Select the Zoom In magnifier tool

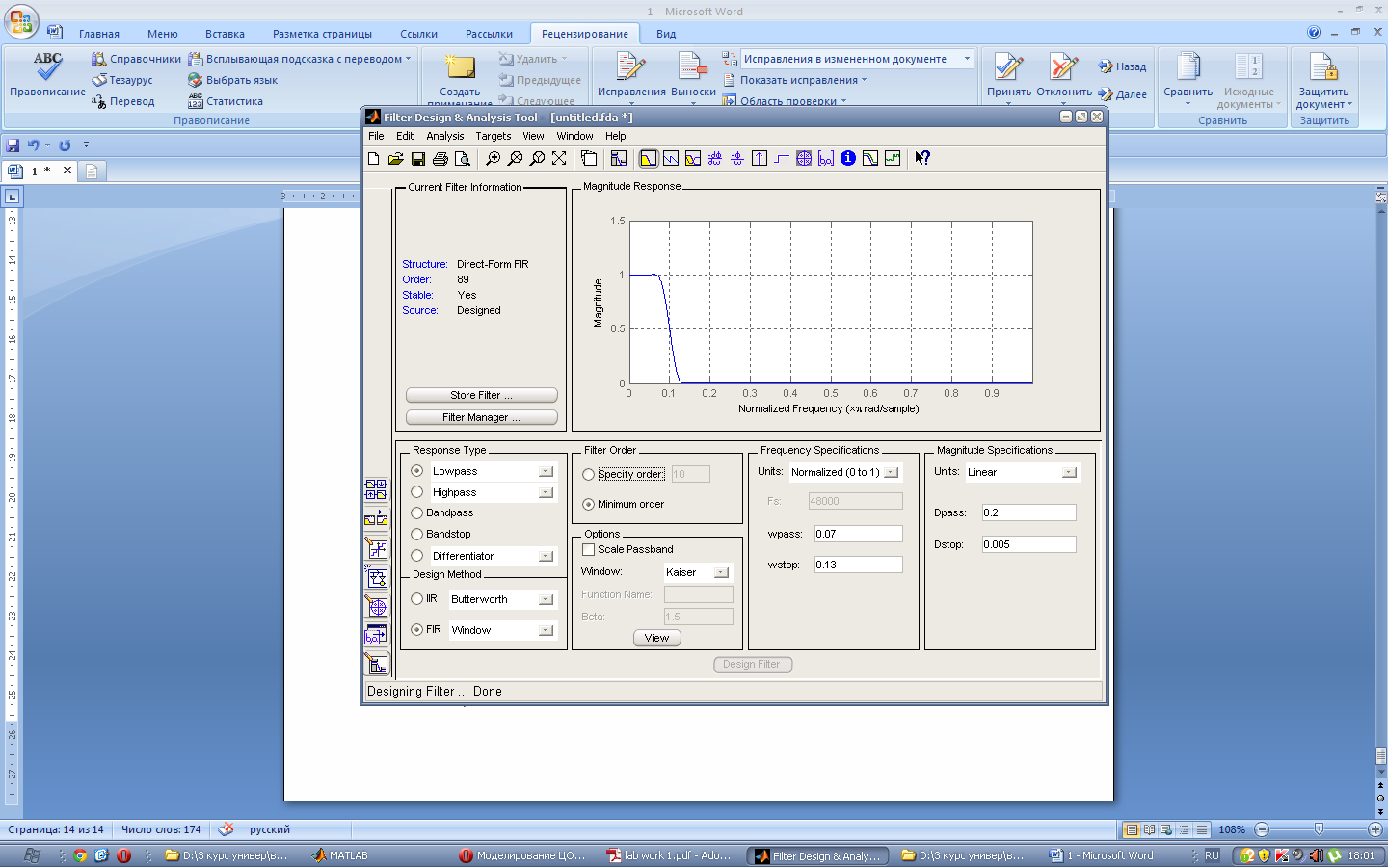click(x=493, y=159)
